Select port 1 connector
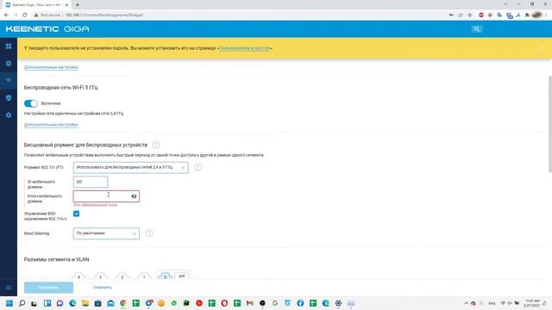 (x=144, y=276)
